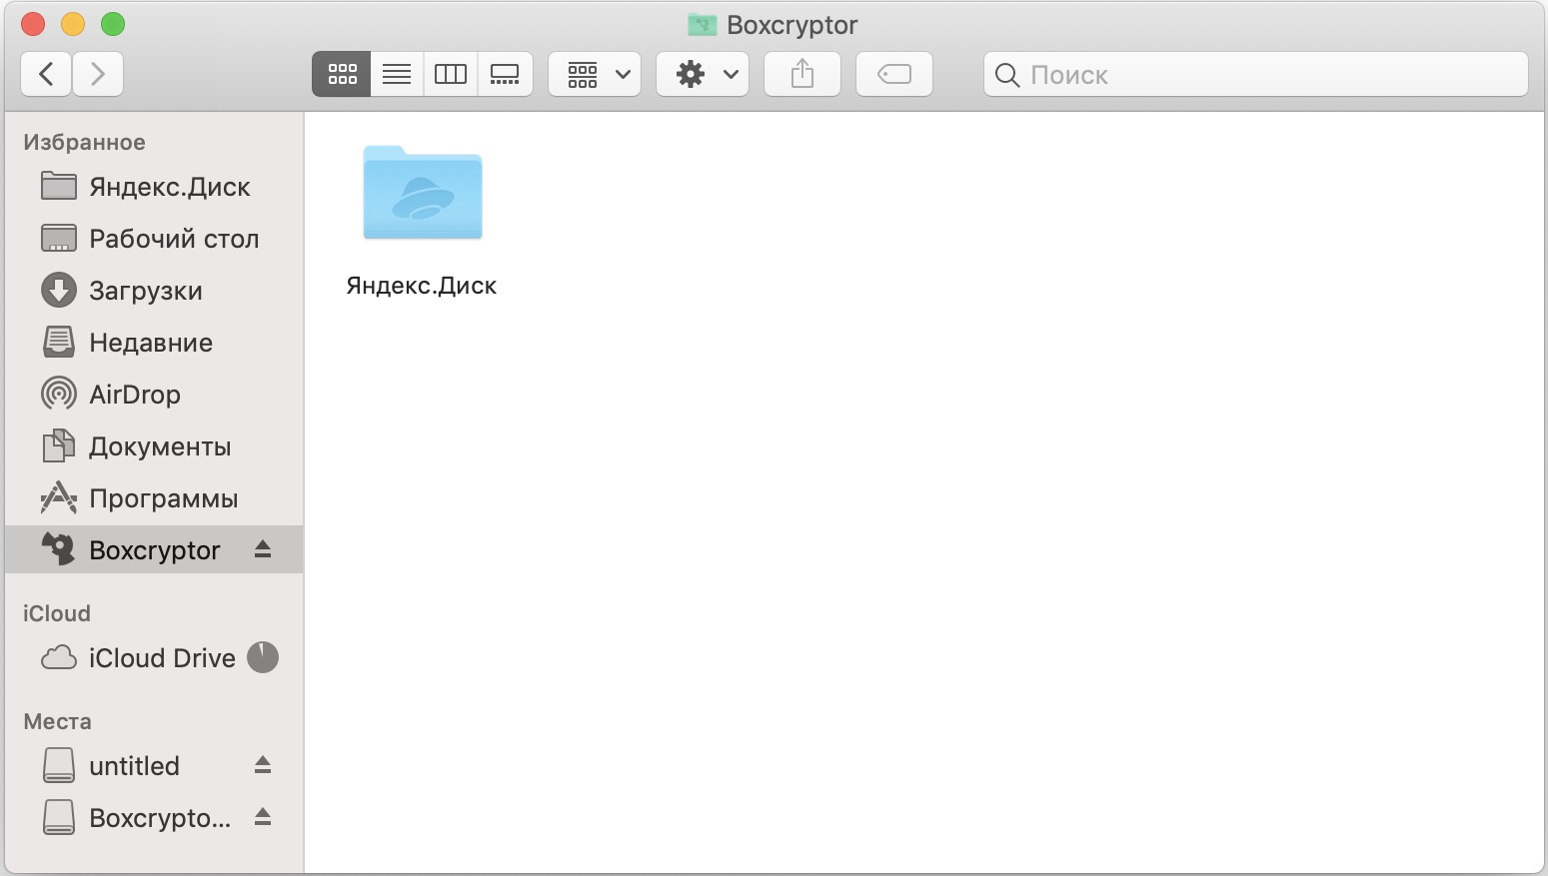Screen dimensions: 1548x876
Task: Click the Документы documents icon
Action: point(59,445)
